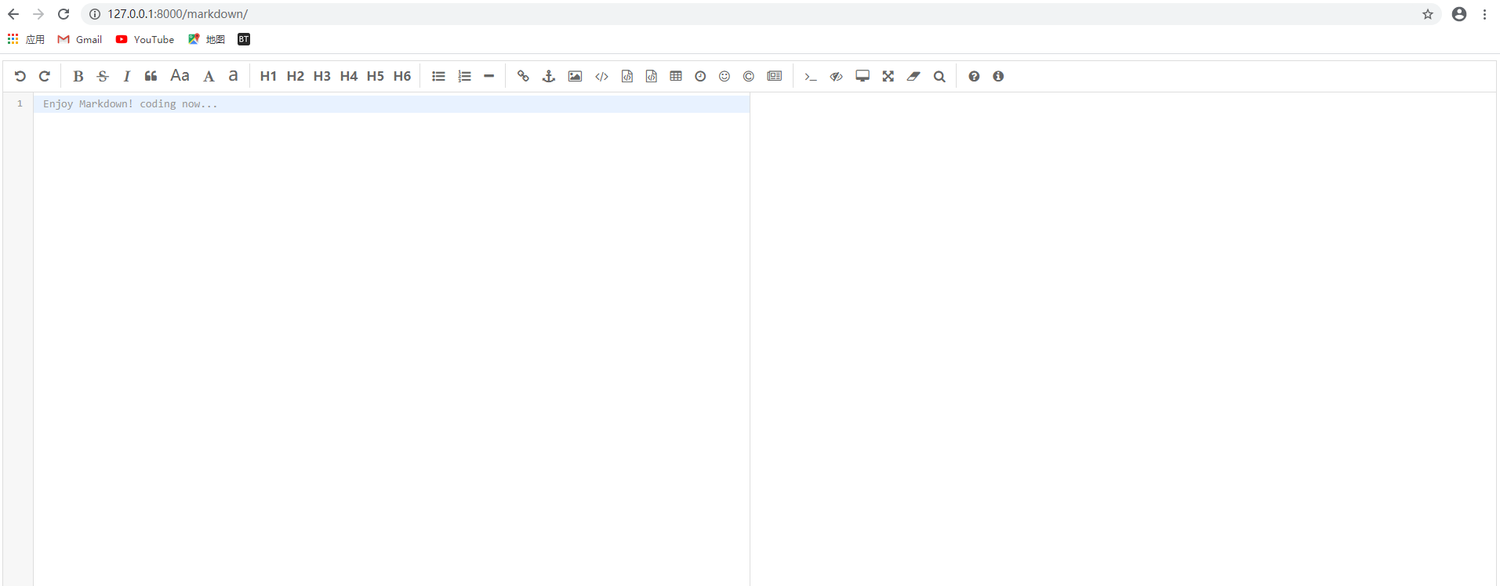Viewport: 1500px width, 586px height.
Task: Clear editor content with eraser
Action: [x=913, y=76]
